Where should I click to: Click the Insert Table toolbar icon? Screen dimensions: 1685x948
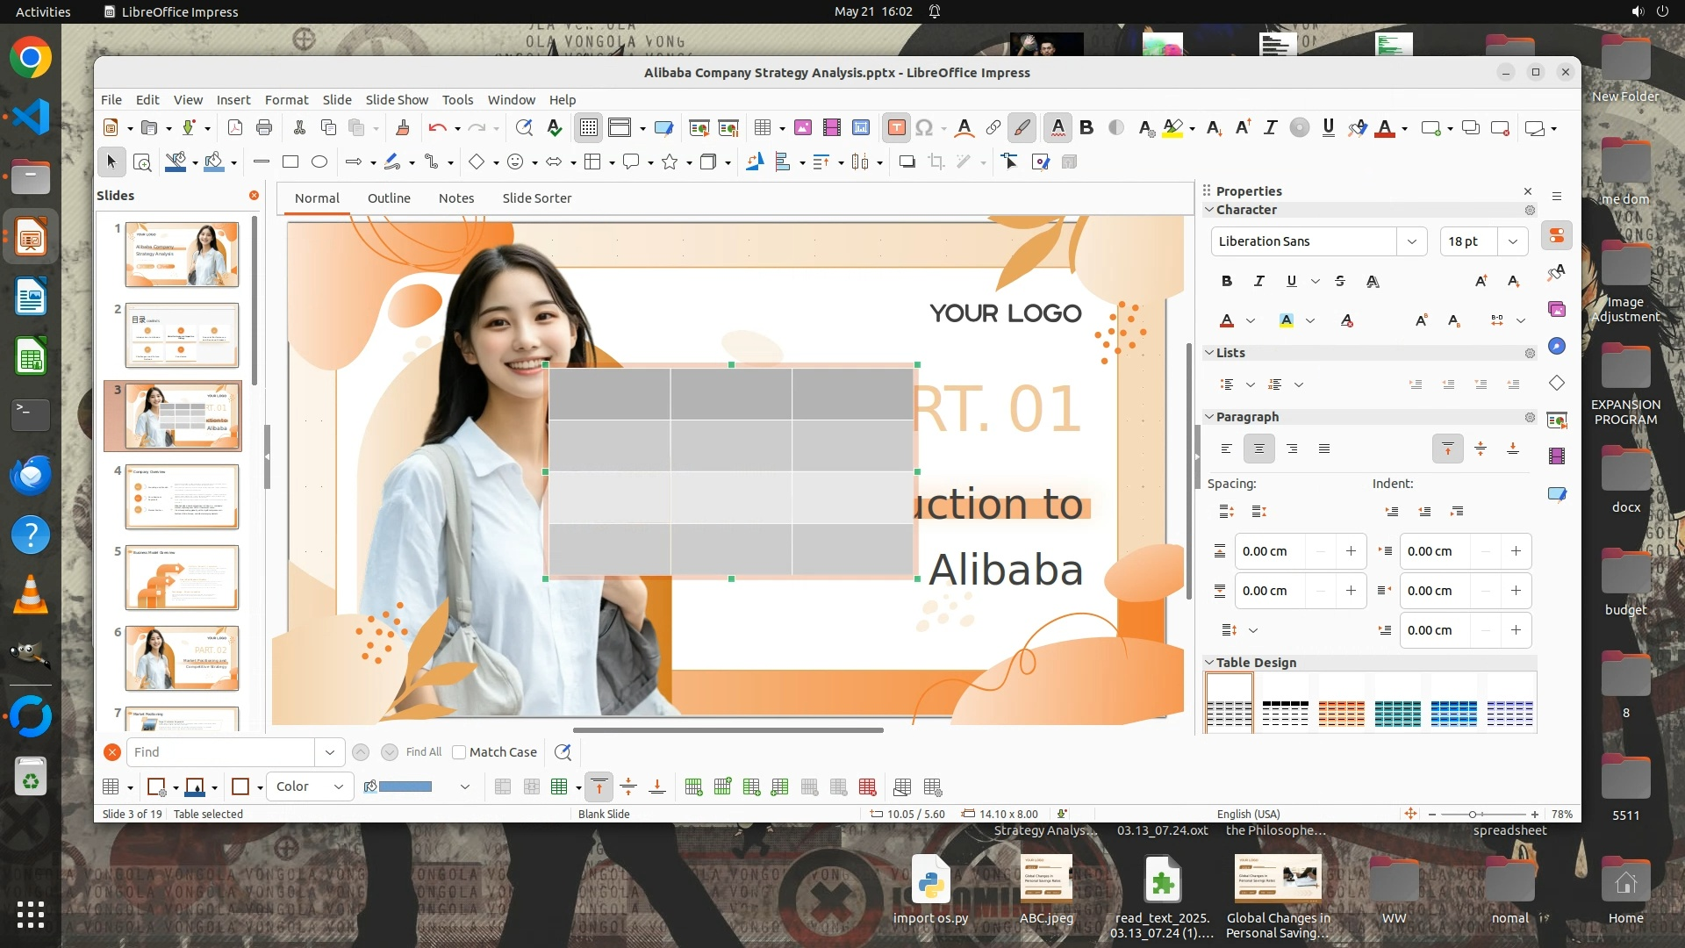tap(762, 128)
